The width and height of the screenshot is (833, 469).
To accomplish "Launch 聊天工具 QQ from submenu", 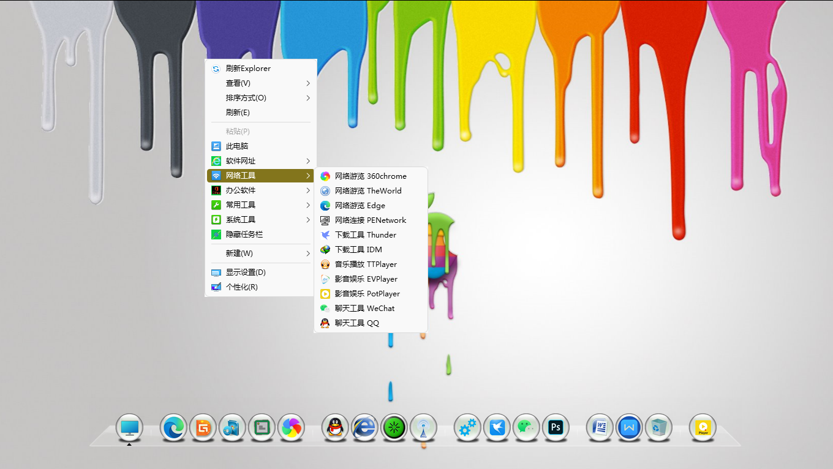I will click(x=371, y=323).
